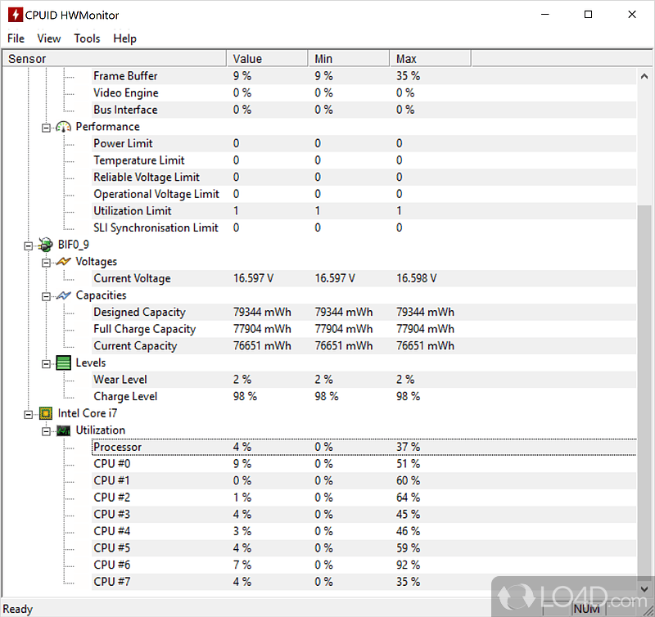Viewport: 655px width, 617px height.
Task: Click the BIF0_9 battery device icon
Action: 46,245
